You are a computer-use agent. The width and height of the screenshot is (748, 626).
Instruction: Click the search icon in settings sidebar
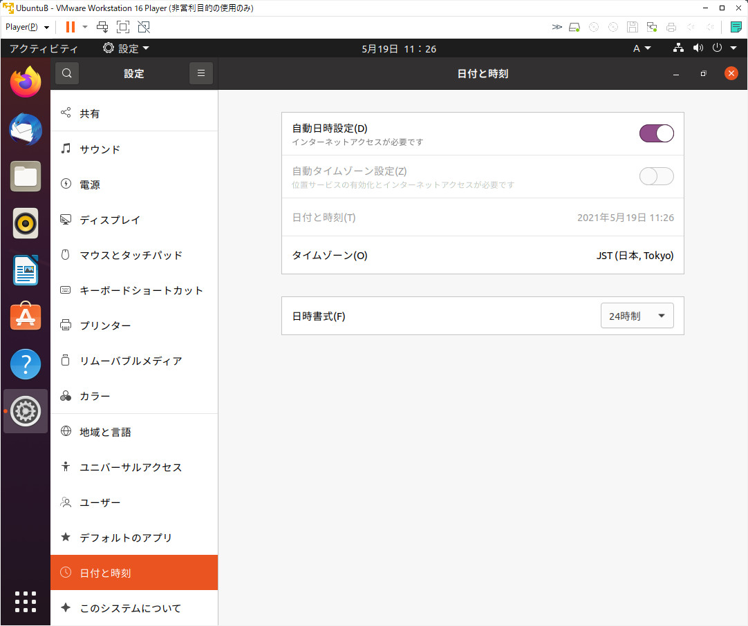(x=67, y=73)
